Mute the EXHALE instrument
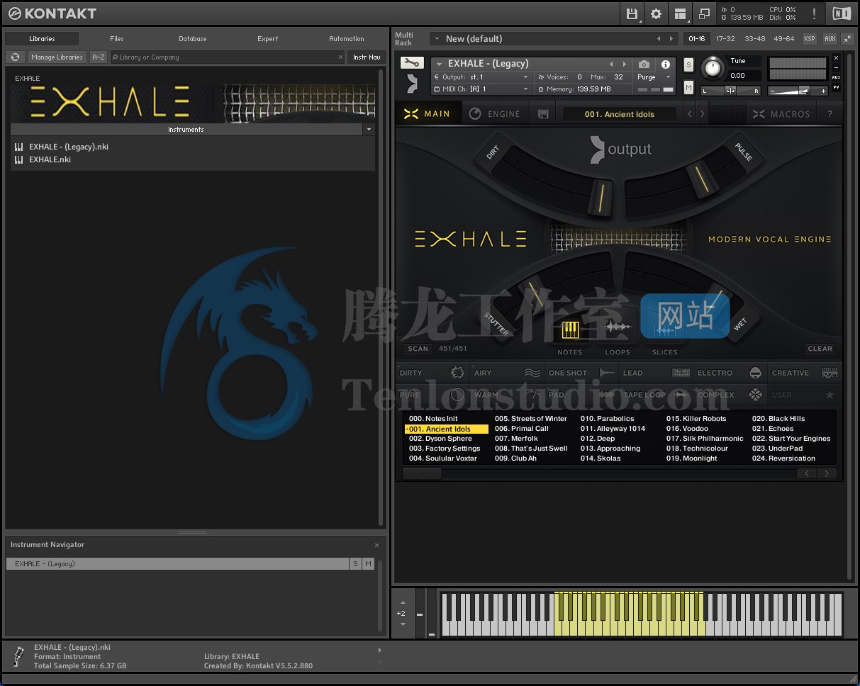Viewport: 860px width, 686px height. pyautogui.click(x=688, y=87)
